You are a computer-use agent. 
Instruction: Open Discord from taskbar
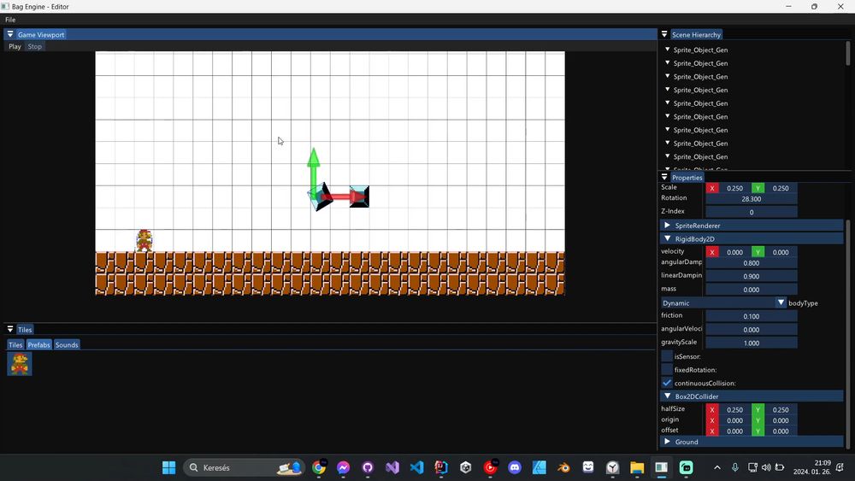[515, 467]
